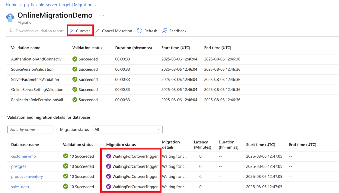Click the Migration status column header
The height and width of the screenshot is (193, 339).
pos(121,145)
